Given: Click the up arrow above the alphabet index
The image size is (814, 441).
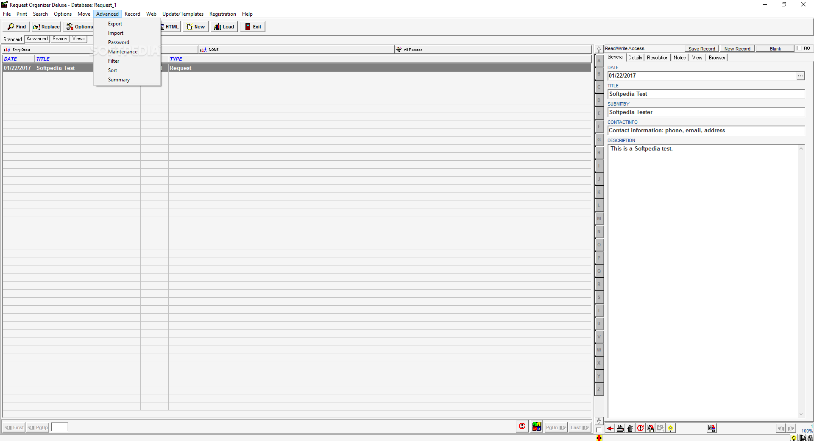Looking at the screenshot, I should [x=599, y=49].
